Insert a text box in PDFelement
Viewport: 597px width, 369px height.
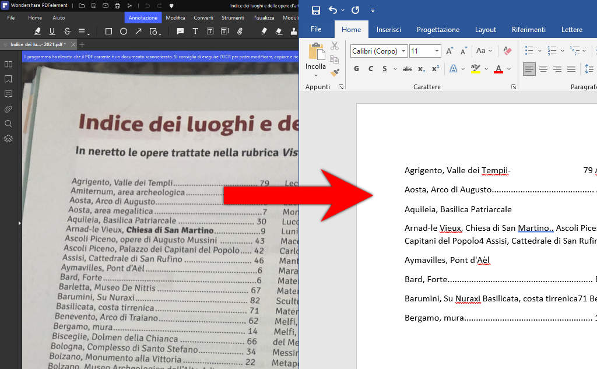point(210,31)
